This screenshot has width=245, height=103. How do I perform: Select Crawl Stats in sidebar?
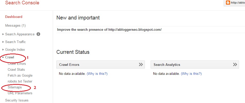coord(16,69)
